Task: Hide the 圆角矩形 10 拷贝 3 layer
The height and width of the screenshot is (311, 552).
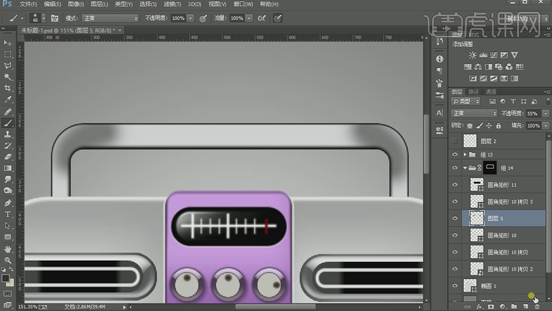Action: 455,202
